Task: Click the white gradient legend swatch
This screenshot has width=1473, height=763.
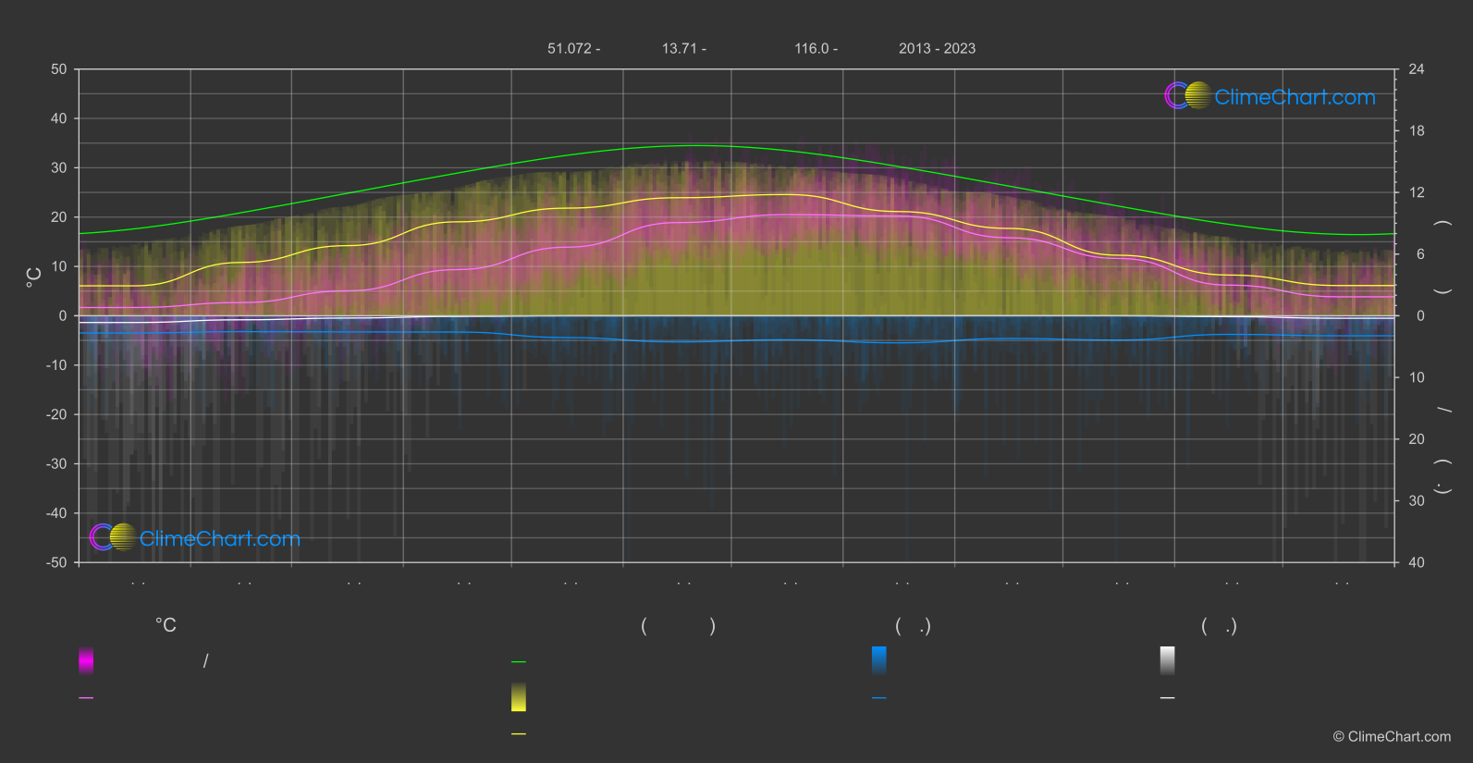Action: (1168, 660)
